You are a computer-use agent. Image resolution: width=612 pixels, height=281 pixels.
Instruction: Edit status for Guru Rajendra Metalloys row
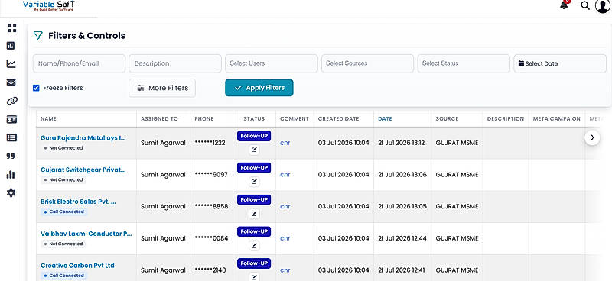254,150
